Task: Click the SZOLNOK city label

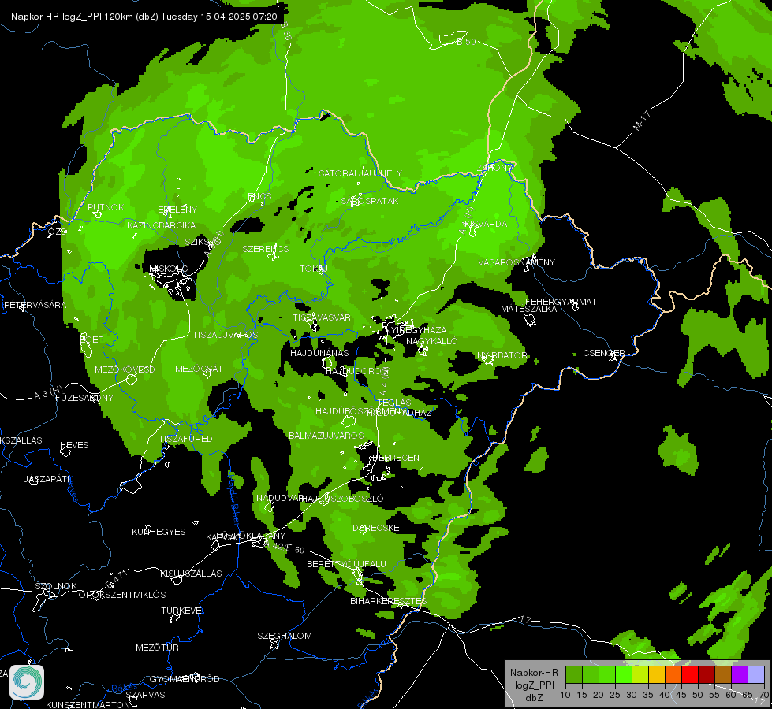Action: (x=56, y=586)
